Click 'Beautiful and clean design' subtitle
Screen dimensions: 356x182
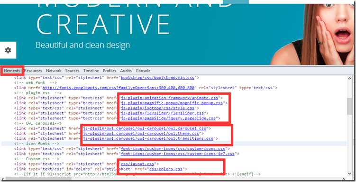[82, 45]
